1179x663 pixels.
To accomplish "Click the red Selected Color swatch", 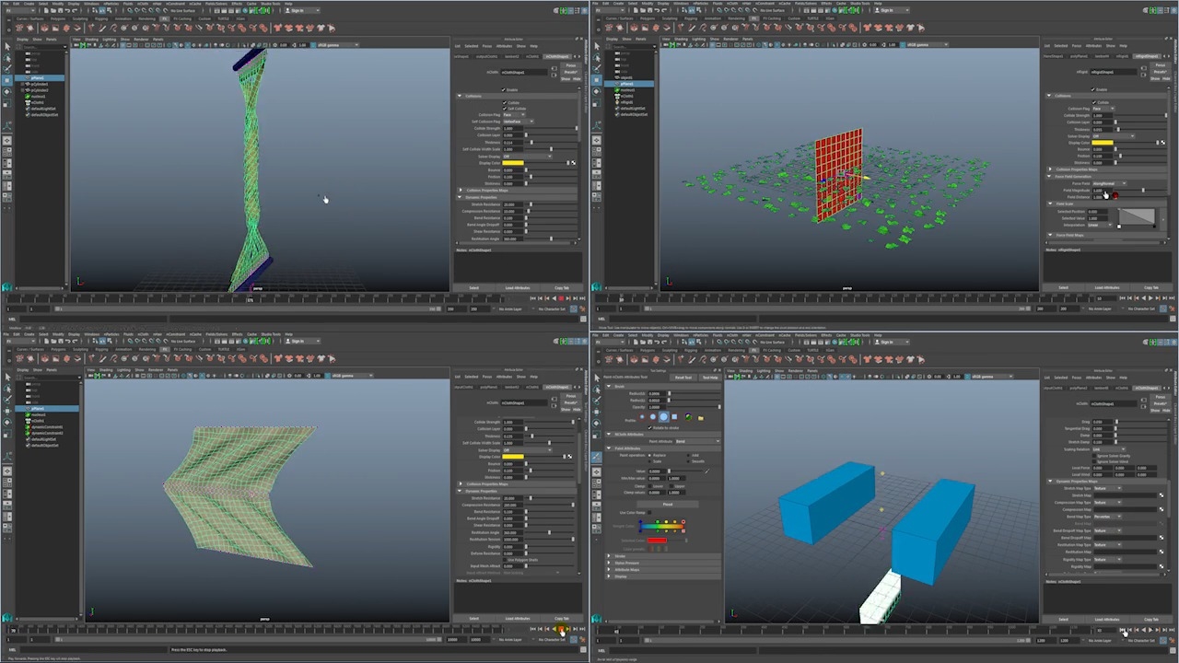I will click(x=656, y=541).
